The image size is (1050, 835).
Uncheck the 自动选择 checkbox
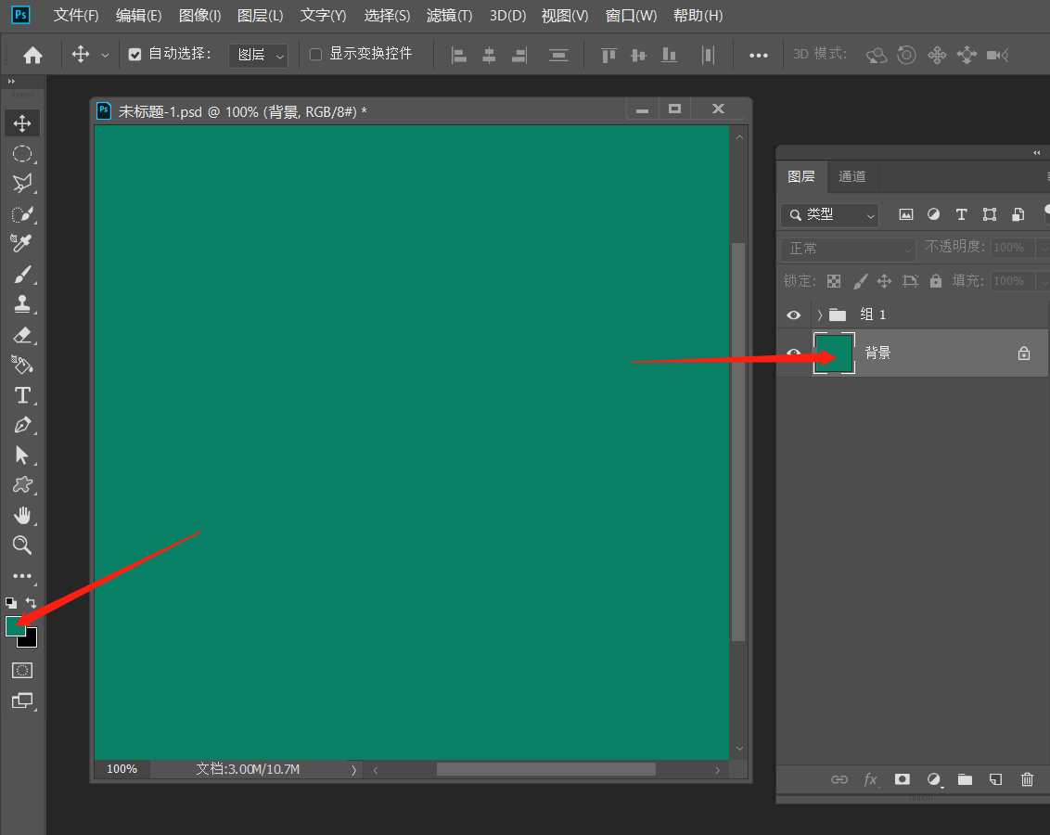tap(134, 54)
